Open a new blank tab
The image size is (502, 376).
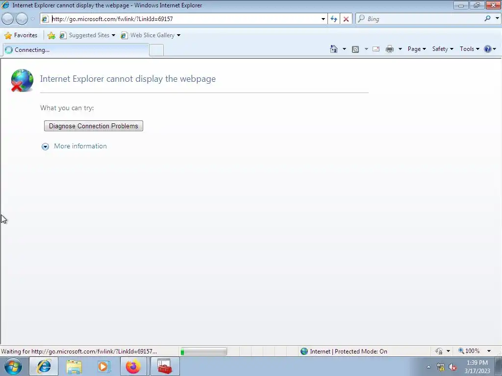click(156, 50)
